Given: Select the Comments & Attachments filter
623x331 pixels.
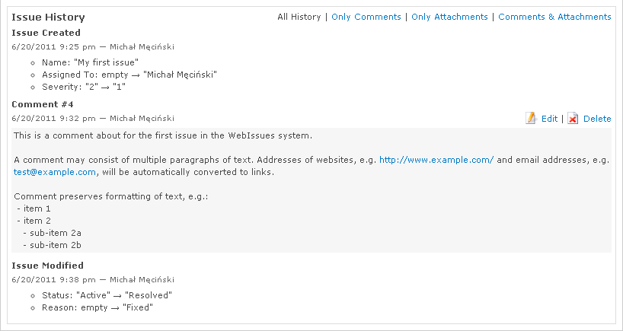Looking at the screenshot, I should (554, 17).
